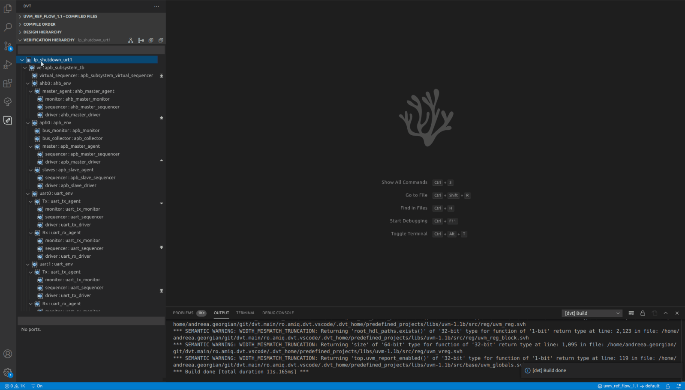Open the Search view in activity bar

(x=8, y=27)
